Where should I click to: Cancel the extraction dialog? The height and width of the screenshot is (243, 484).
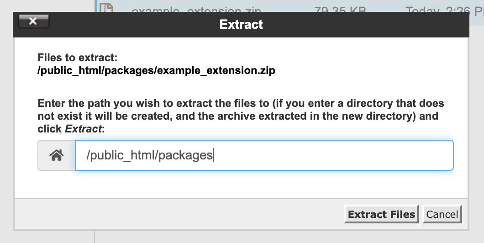pos(442,214)
